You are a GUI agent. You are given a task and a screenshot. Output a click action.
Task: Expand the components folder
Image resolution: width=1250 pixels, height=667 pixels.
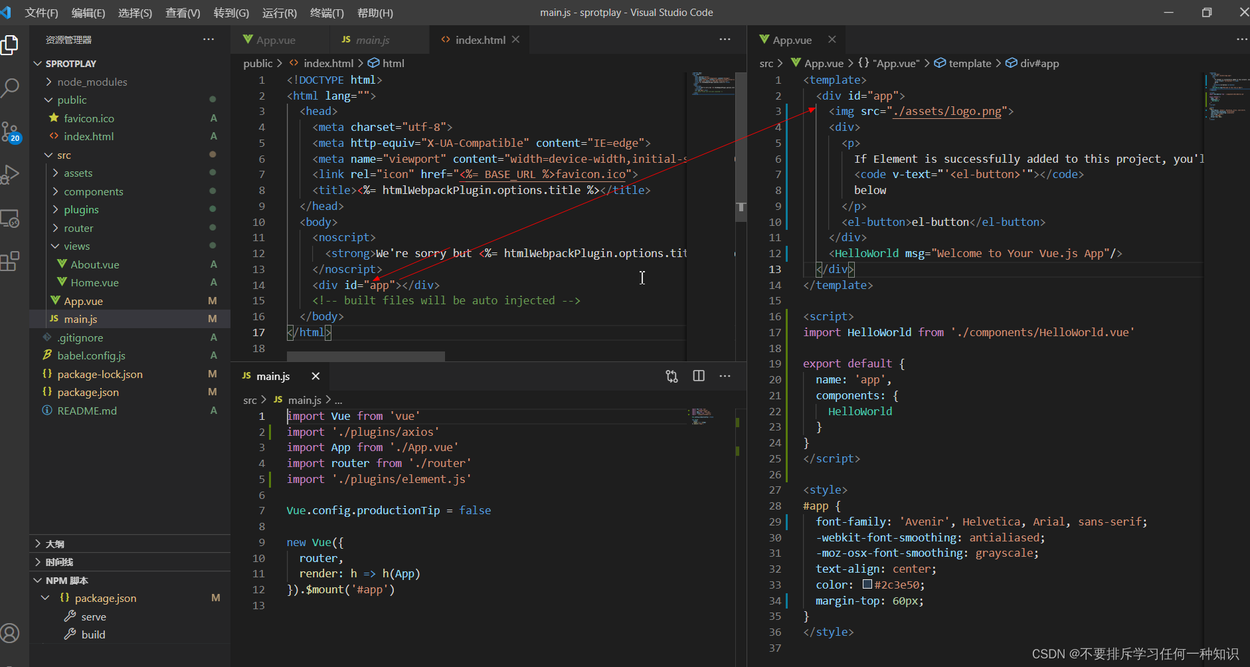coord(56,191)
